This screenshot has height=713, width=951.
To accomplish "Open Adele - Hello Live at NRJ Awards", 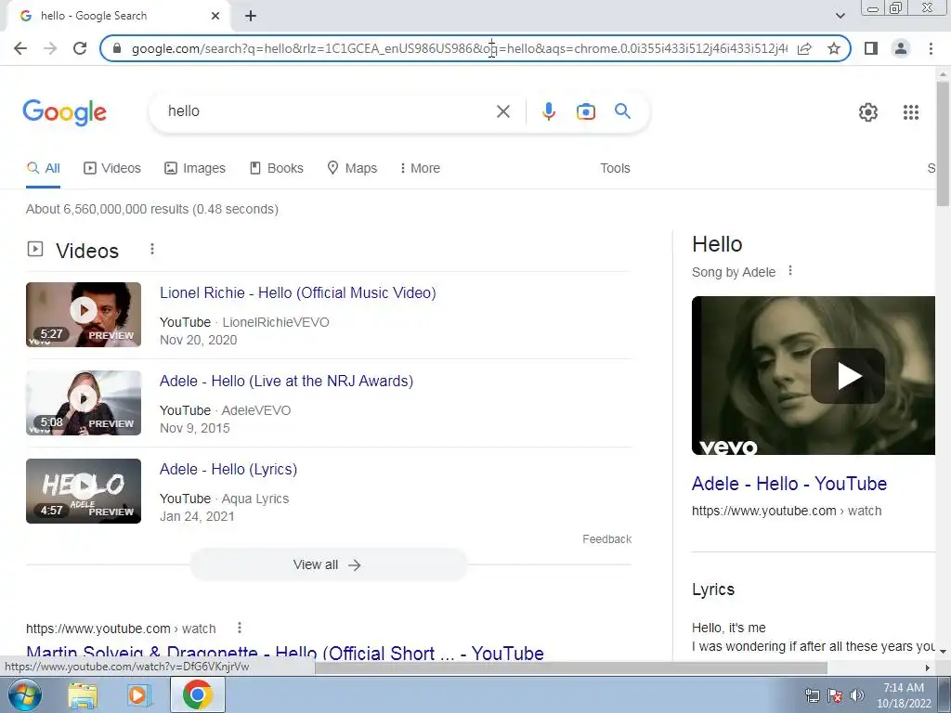I will click(x=286, y=382).
